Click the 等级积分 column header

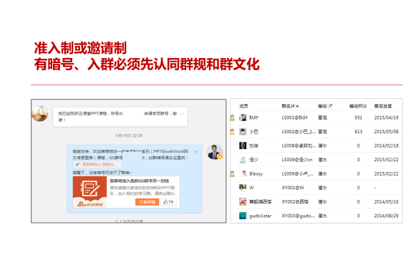[358, 106]
